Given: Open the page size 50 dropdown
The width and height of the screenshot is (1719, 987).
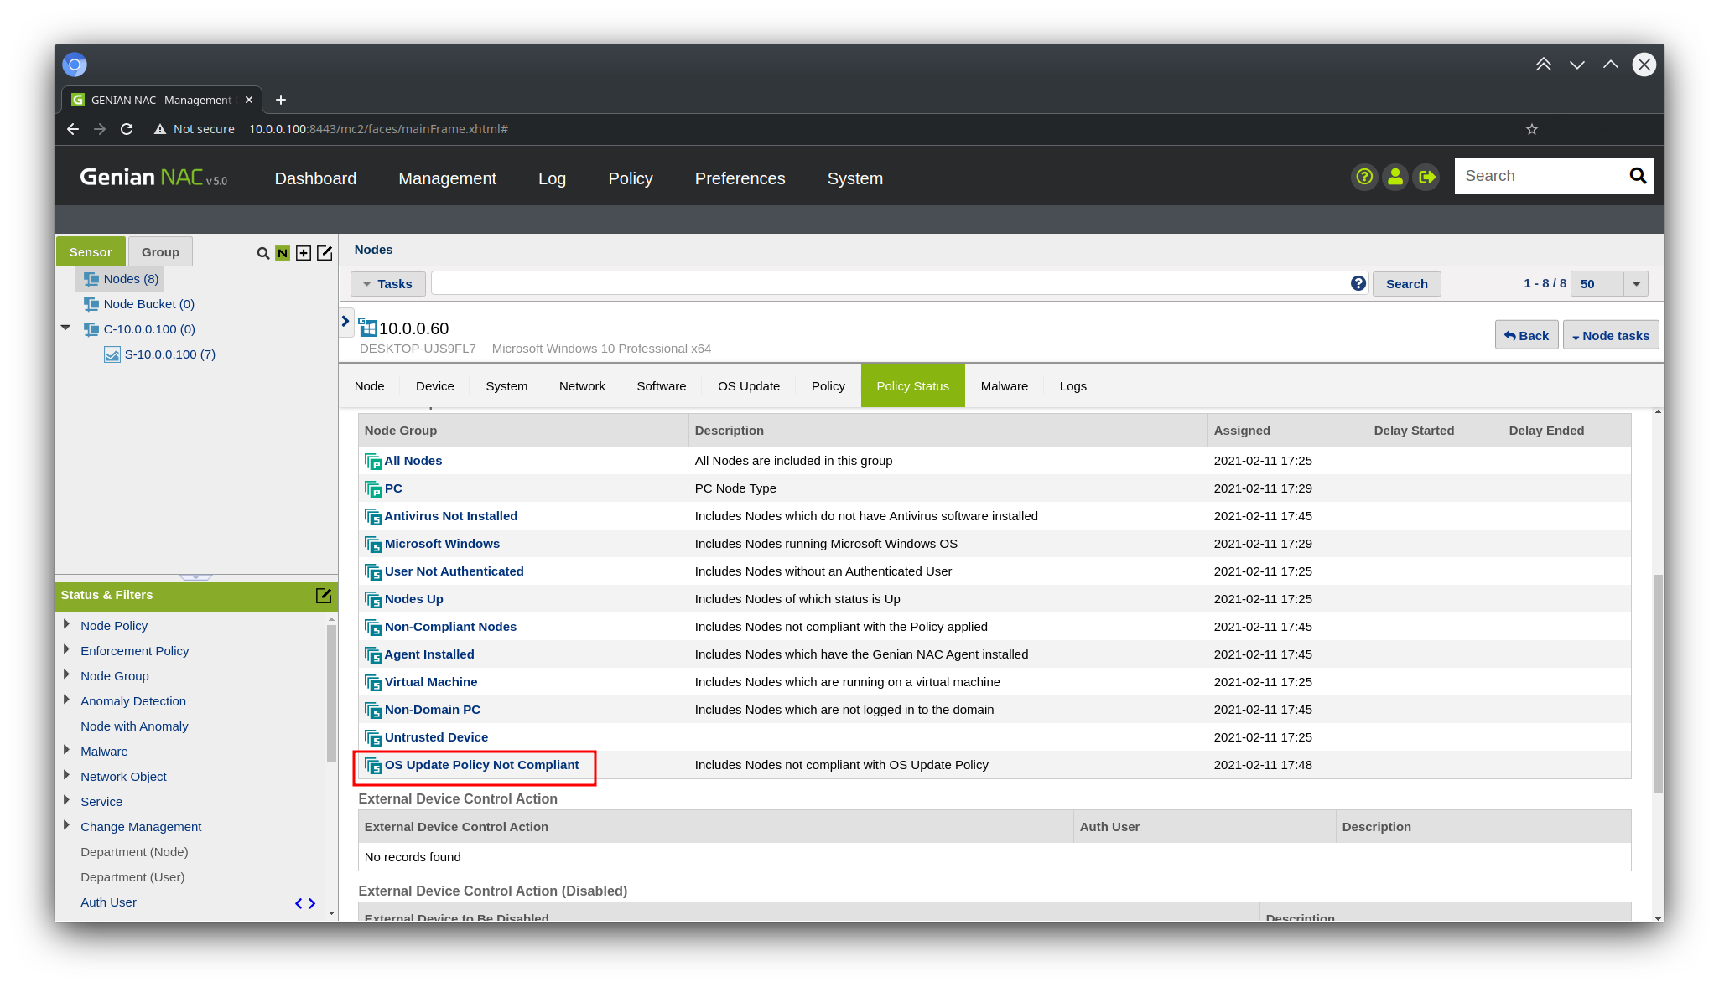Looking at the screenshot, I should [1636, 284].
